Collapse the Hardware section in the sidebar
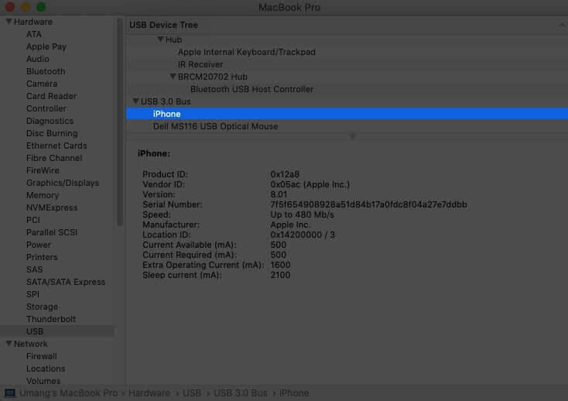 point(9,22)
